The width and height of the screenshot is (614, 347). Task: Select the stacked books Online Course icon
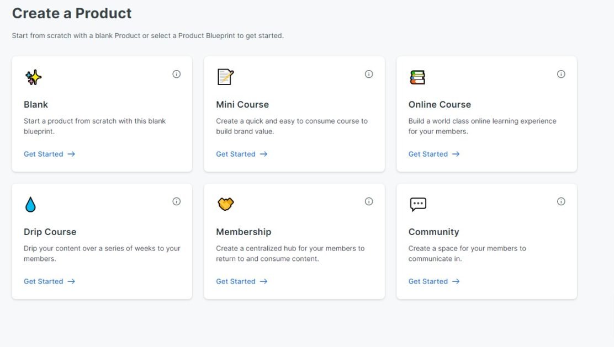click(x=417, y=77)
